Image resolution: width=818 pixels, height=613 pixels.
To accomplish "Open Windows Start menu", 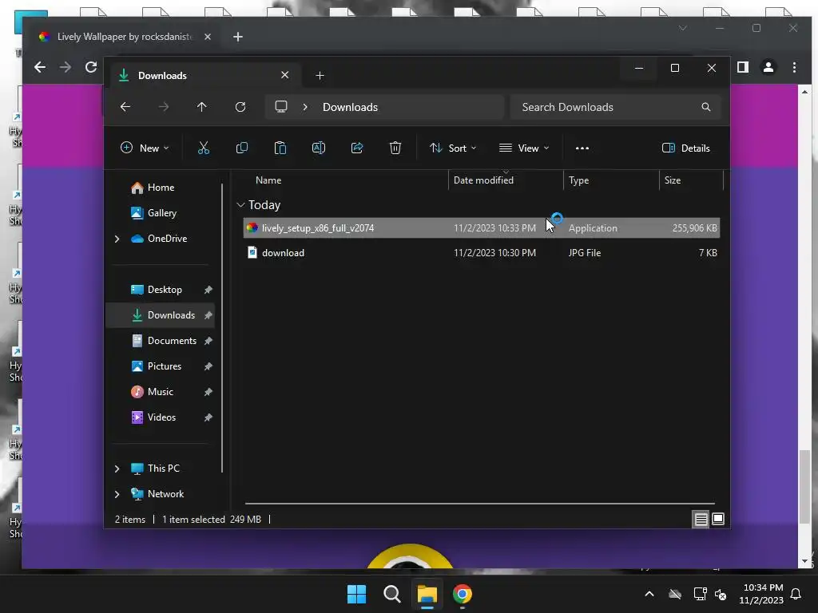I will pos(357,594).
